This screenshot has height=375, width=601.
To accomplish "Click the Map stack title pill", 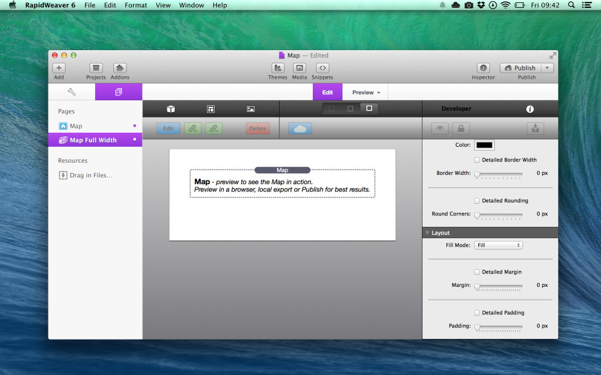I will click(x=283, y=170).
